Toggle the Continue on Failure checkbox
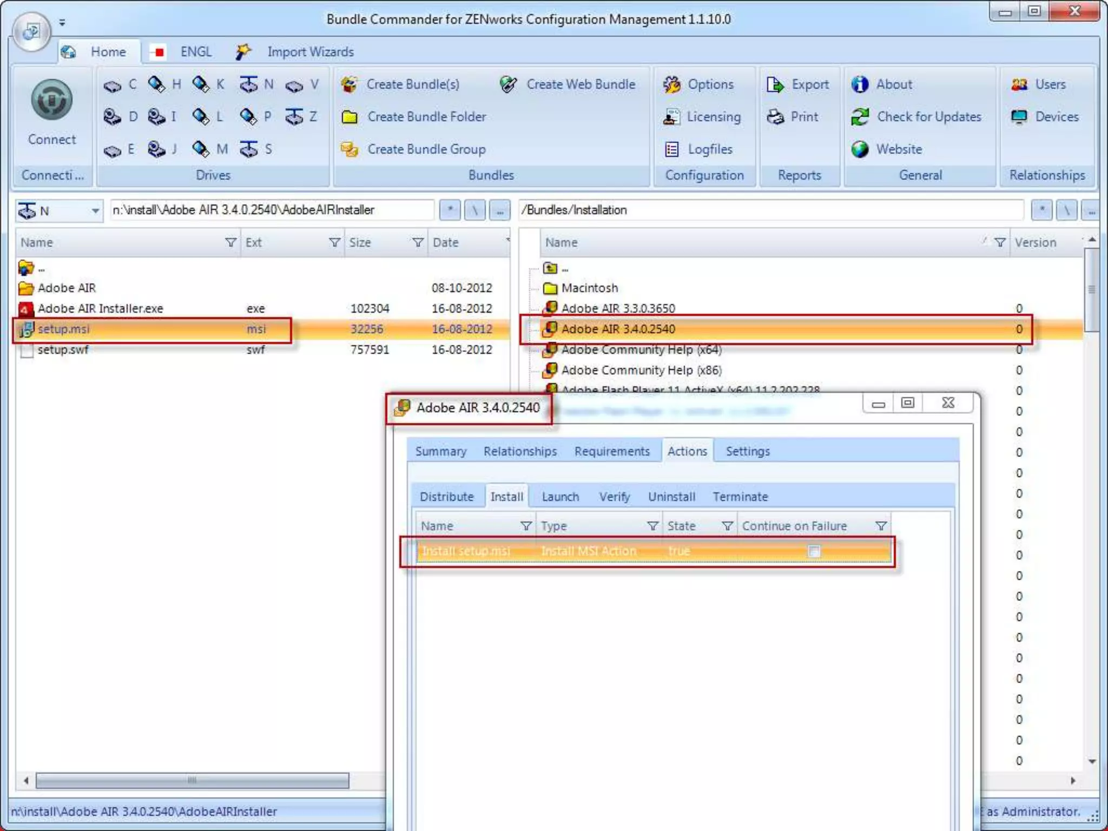 coord(814,551)
